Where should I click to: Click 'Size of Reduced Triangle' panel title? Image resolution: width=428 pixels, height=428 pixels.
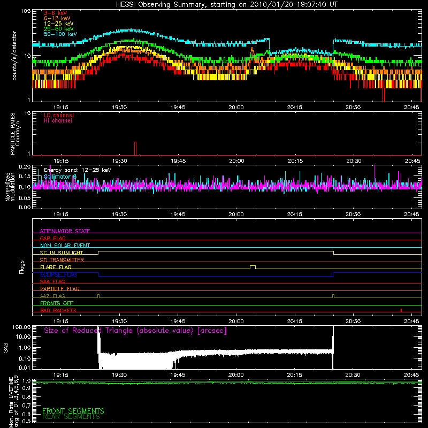coord(135,331)
